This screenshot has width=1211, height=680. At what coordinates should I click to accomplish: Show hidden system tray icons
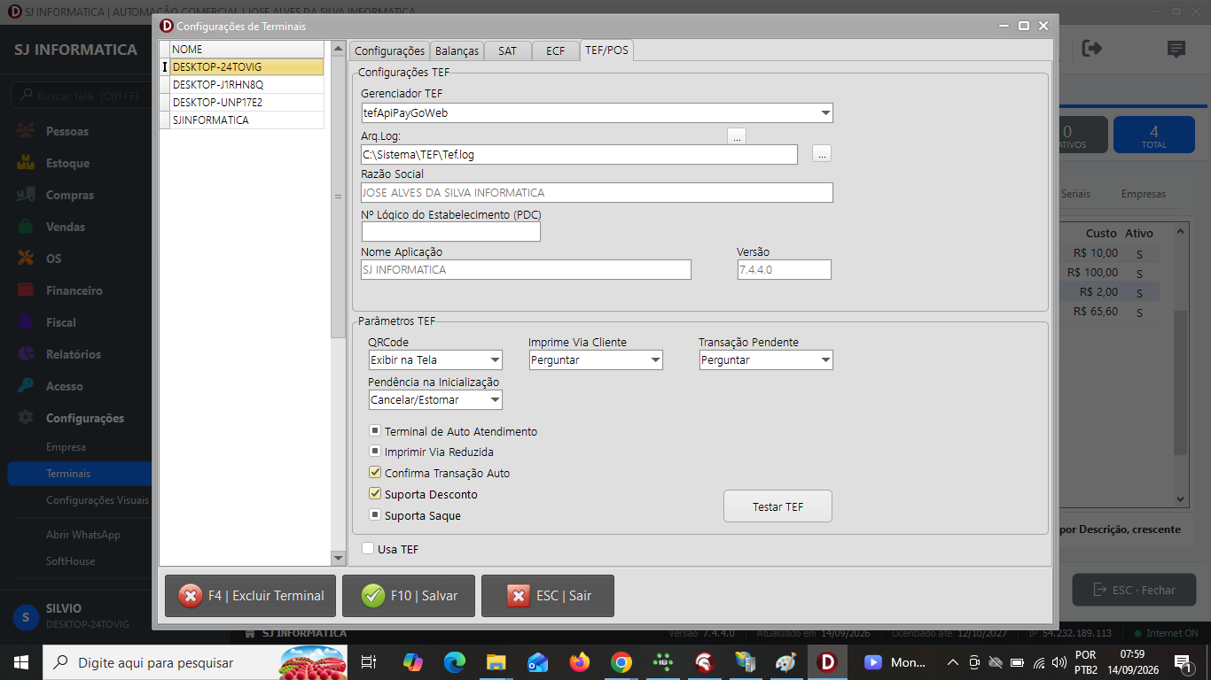pos(953,662)
